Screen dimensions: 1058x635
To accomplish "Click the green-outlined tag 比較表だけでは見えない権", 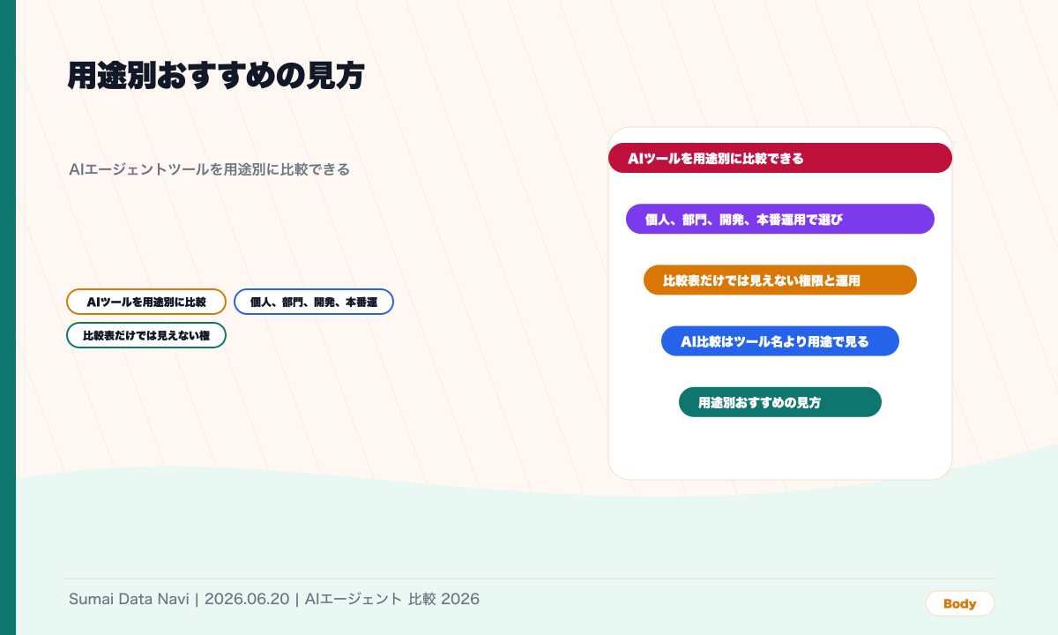I will click(146, 335).
